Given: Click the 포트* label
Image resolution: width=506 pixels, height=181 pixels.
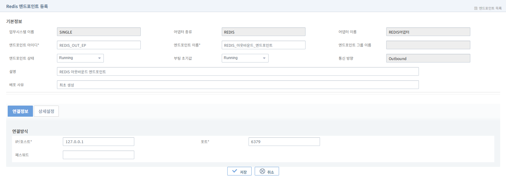Looking at the screenshot, I should [205, 142].
